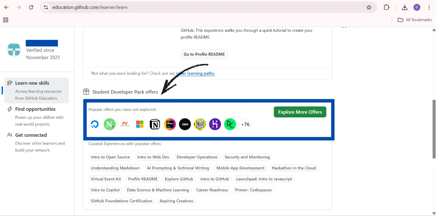Viewport: 436px width, 216px height.
Task: Open the Primer: Codespaces experience
Action: (x=253, y=190)
